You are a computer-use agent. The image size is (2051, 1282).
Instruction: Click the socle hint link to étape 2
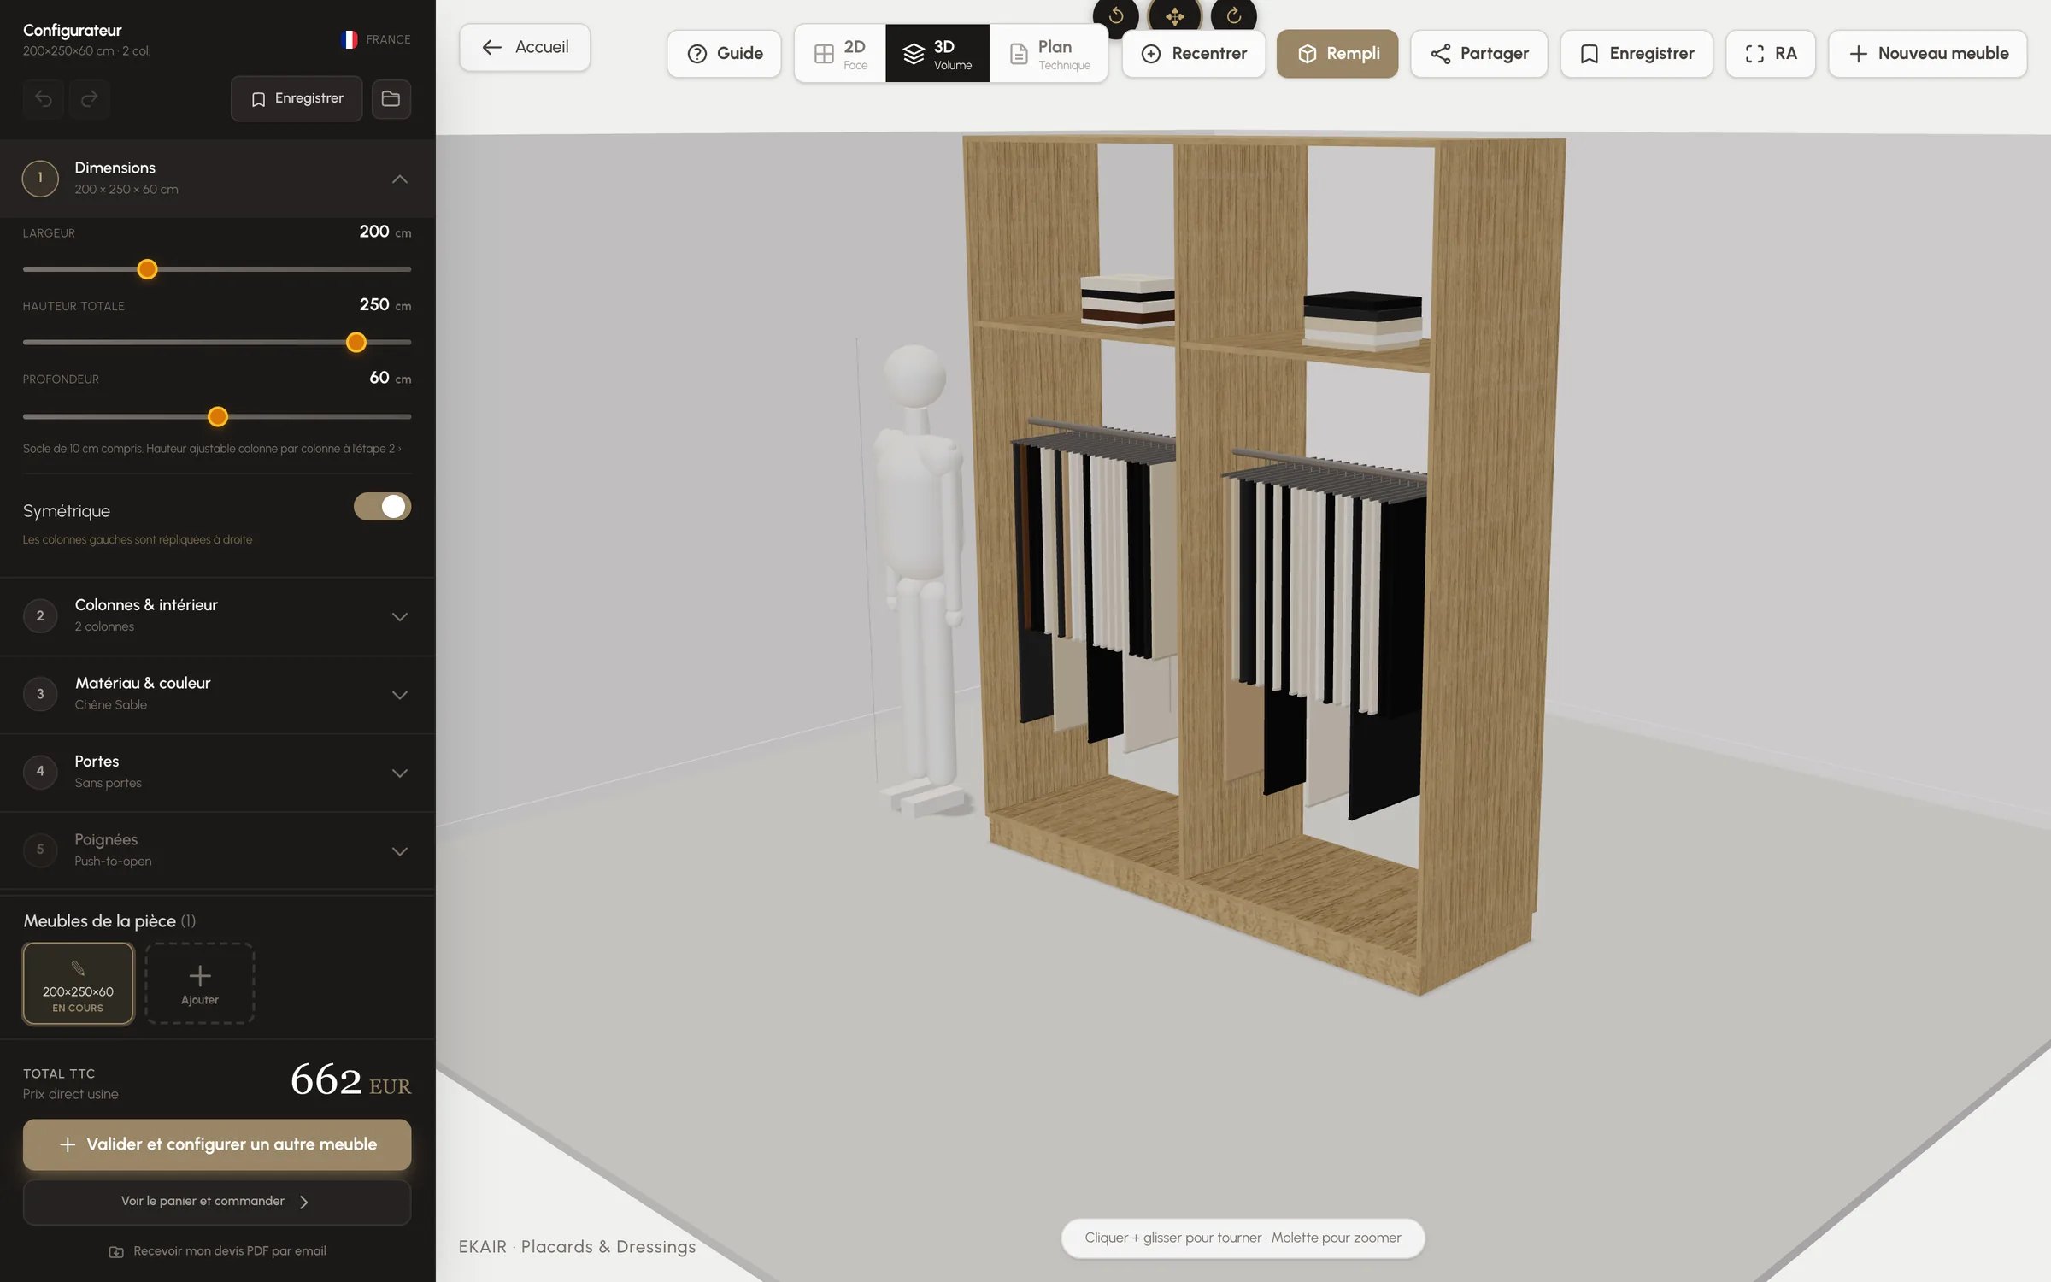pyautogui.click(x=212, y=449)
